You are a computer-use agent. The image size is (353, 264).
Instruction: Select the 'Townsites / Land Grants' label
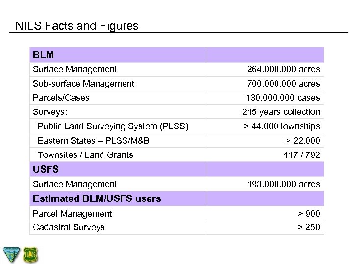tap(85, 155)
